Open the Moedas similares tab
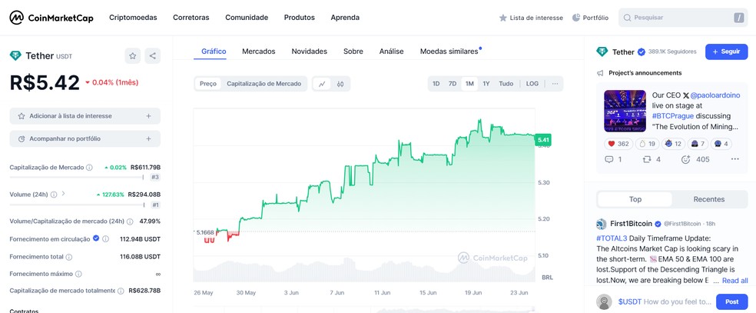 [x=449, y=52]
